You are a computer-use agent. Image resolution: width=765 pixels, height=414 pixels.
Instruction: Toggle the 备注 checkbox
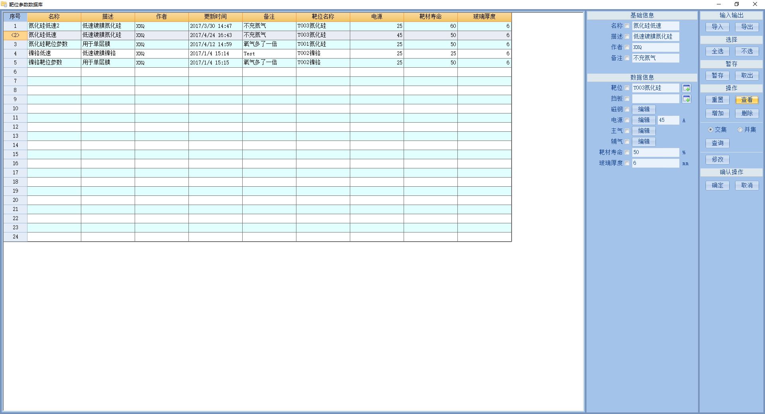point(627,58)
